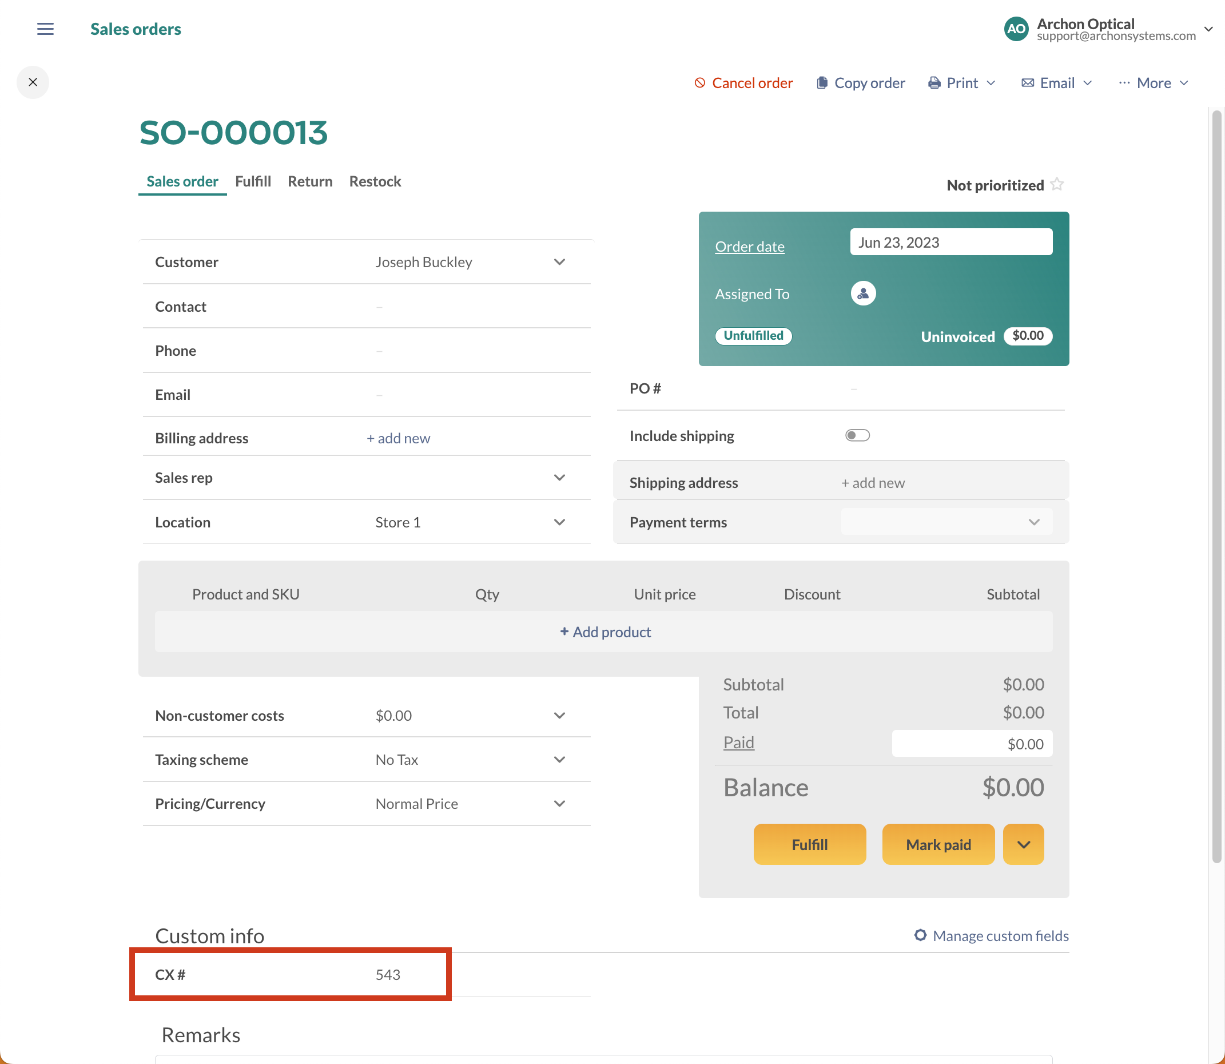Click the Cancel order prohibition icon
Image resolution: width=1225 pixels, height=1064 pixels.
pos(700,82)
